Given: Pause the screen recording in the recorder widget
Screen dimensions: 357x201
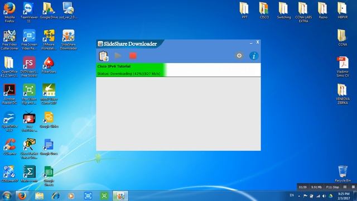Looking at the screenshot, I should pos(345,187).
